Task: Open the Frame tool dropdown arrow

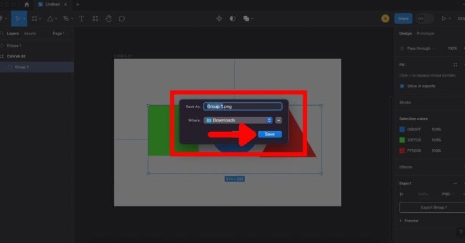Action: 40,19
